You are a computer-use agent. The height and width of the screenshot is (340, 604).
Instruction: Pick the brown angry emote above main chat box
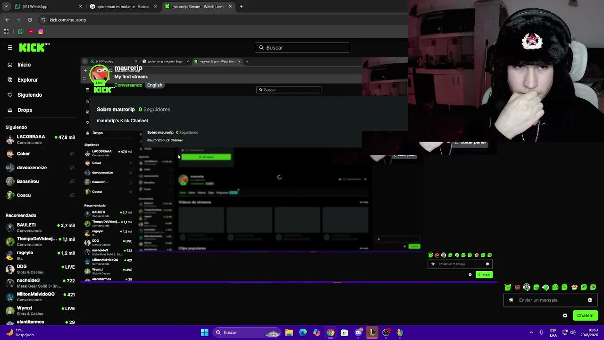tap(517, 287)
